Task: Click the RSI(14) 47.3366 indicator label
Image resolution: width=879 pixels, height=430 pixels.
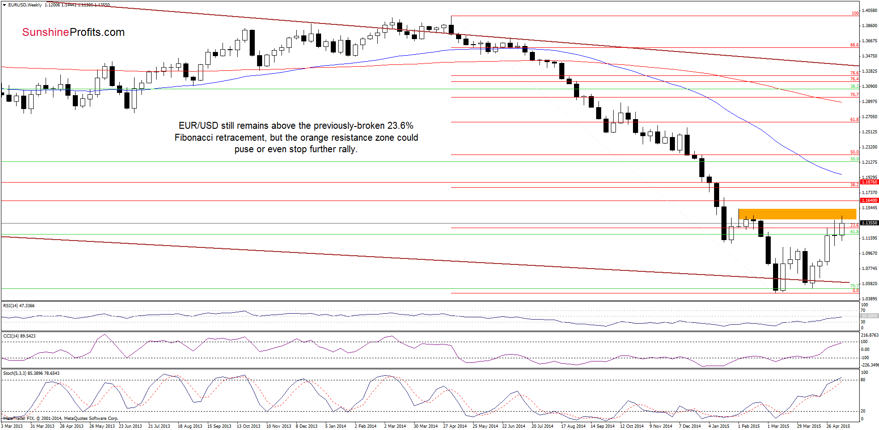Action: click(x=19, y=306)
